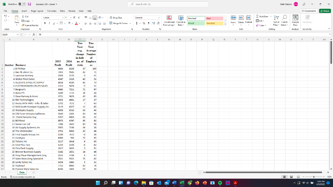Select the Data sheet tab

[x=21, y=172]
